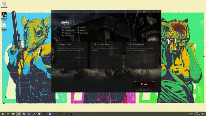Viewport: 206px width, 116px height.
Task: Minimize the launcher window
Action: 149,12
